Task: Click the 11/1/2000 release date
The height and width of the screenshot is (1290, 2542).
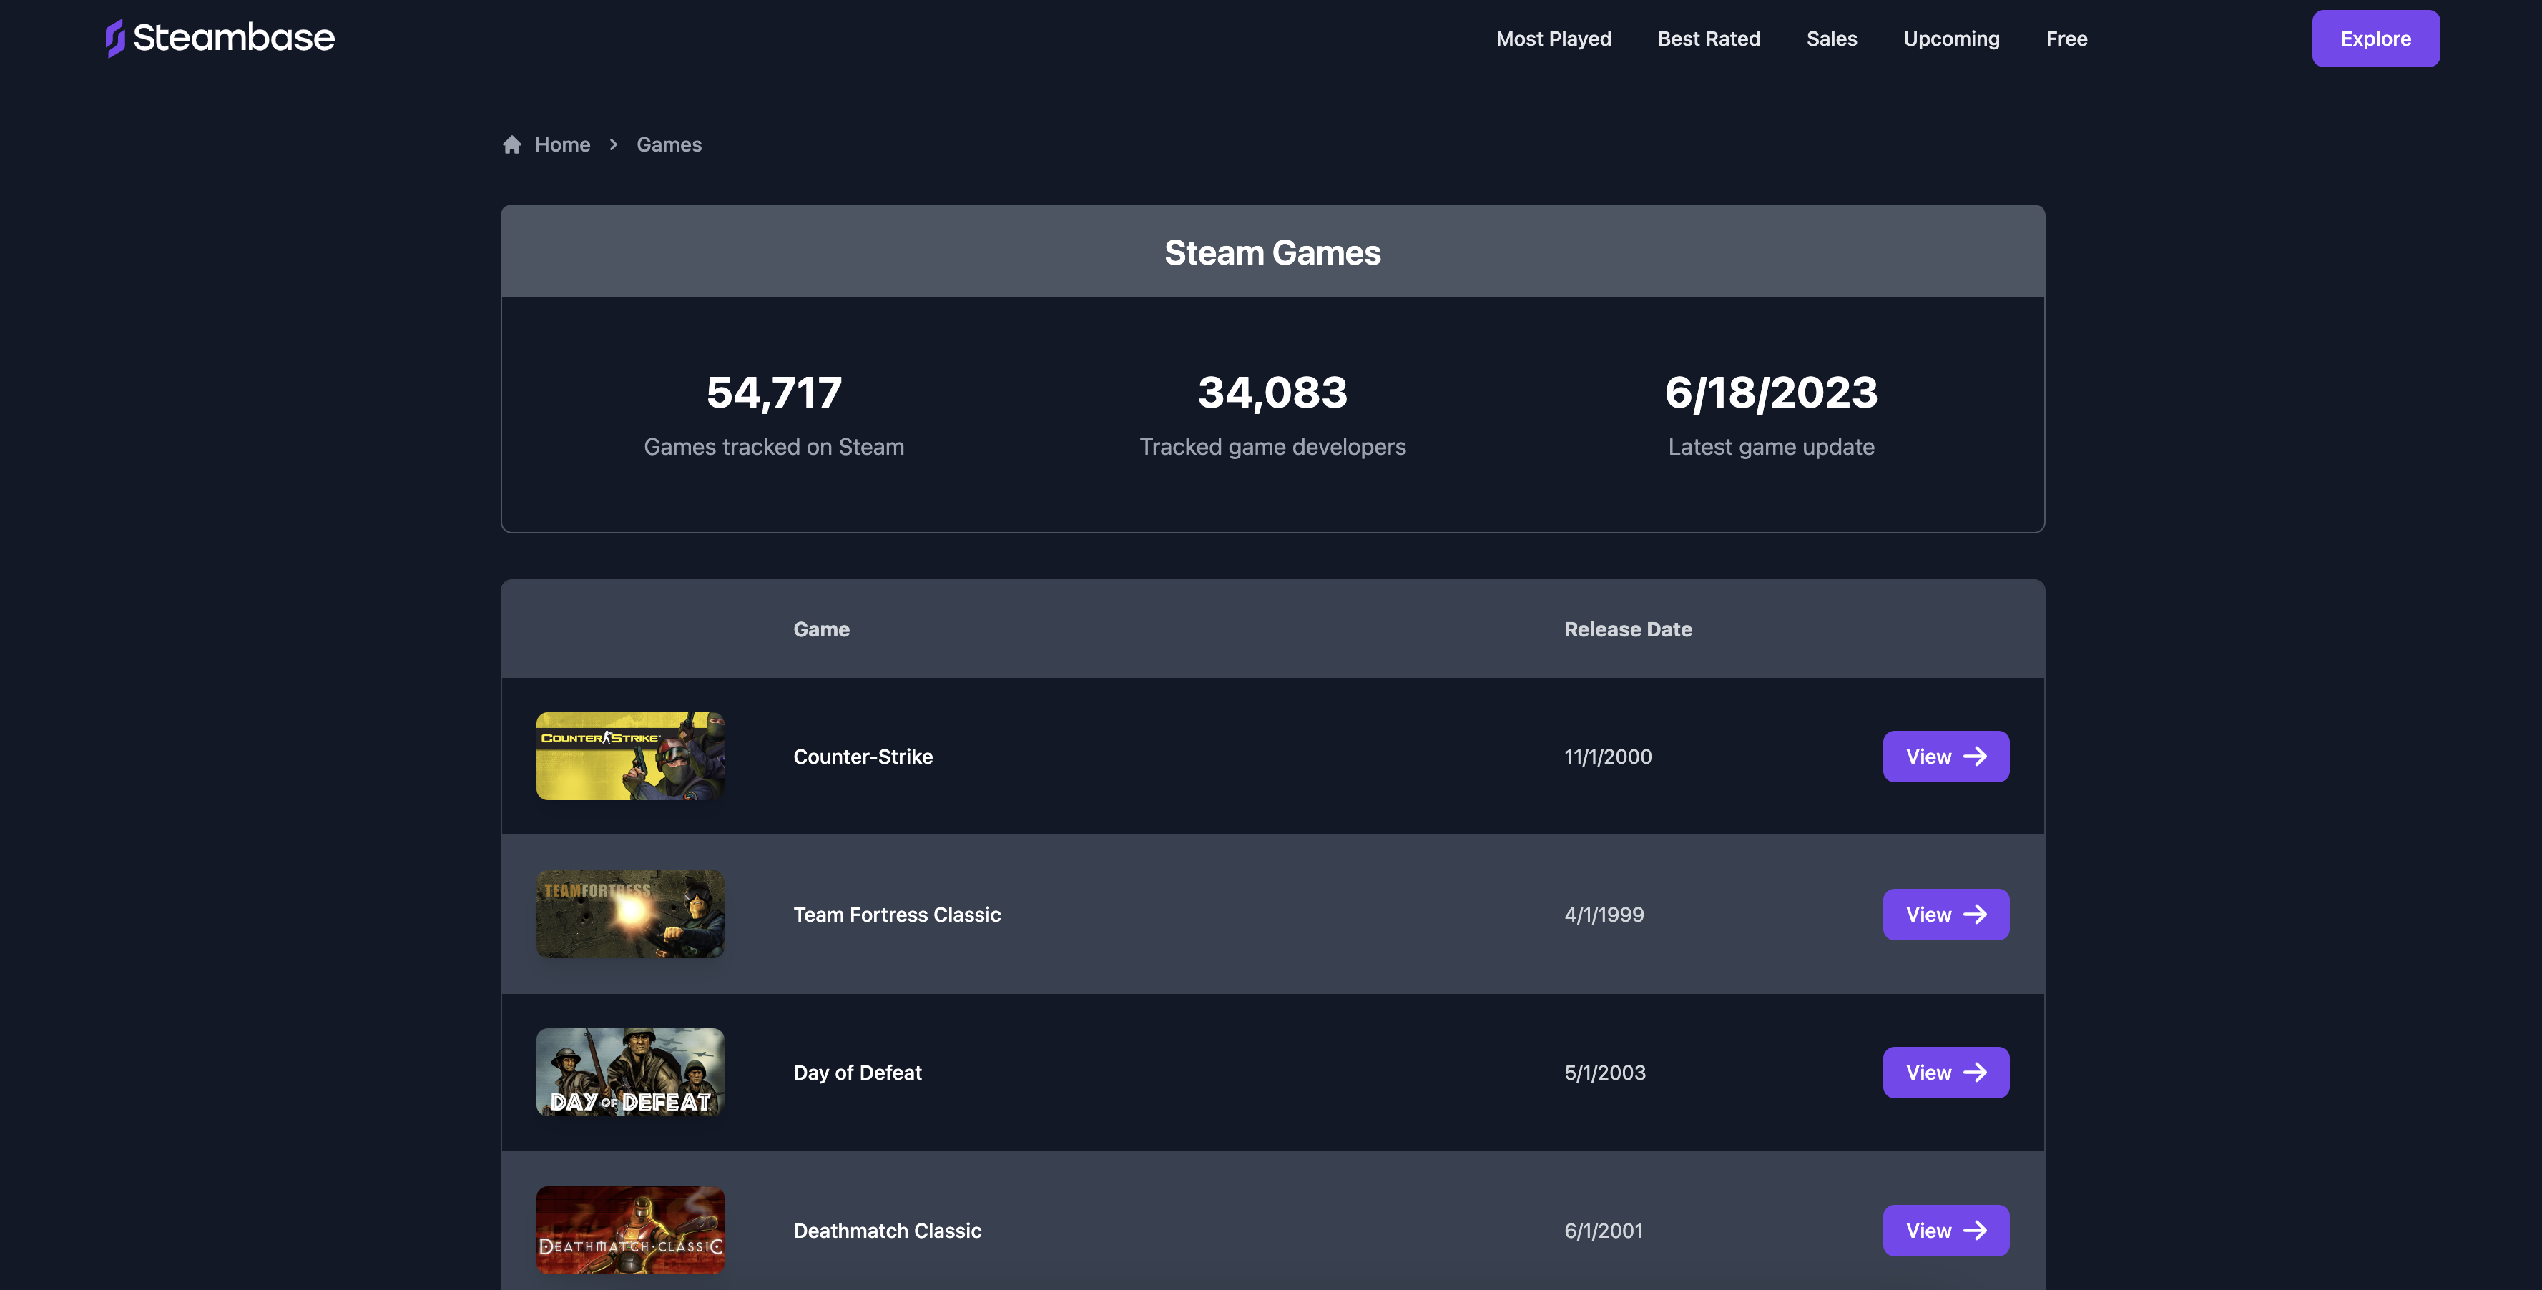Action: (1607, 757)
